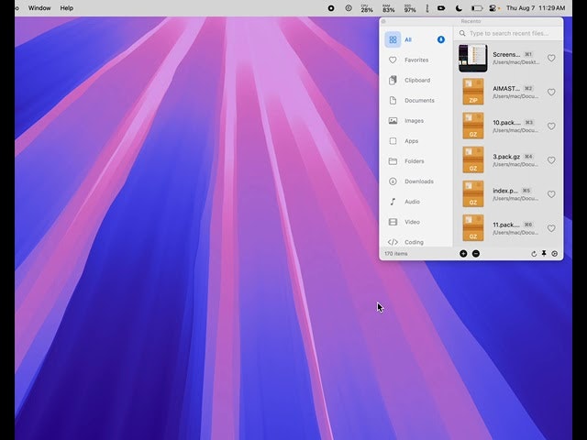
Task: Click the SSD 97% menu bar monitor
Action: [x=410, y=8]
